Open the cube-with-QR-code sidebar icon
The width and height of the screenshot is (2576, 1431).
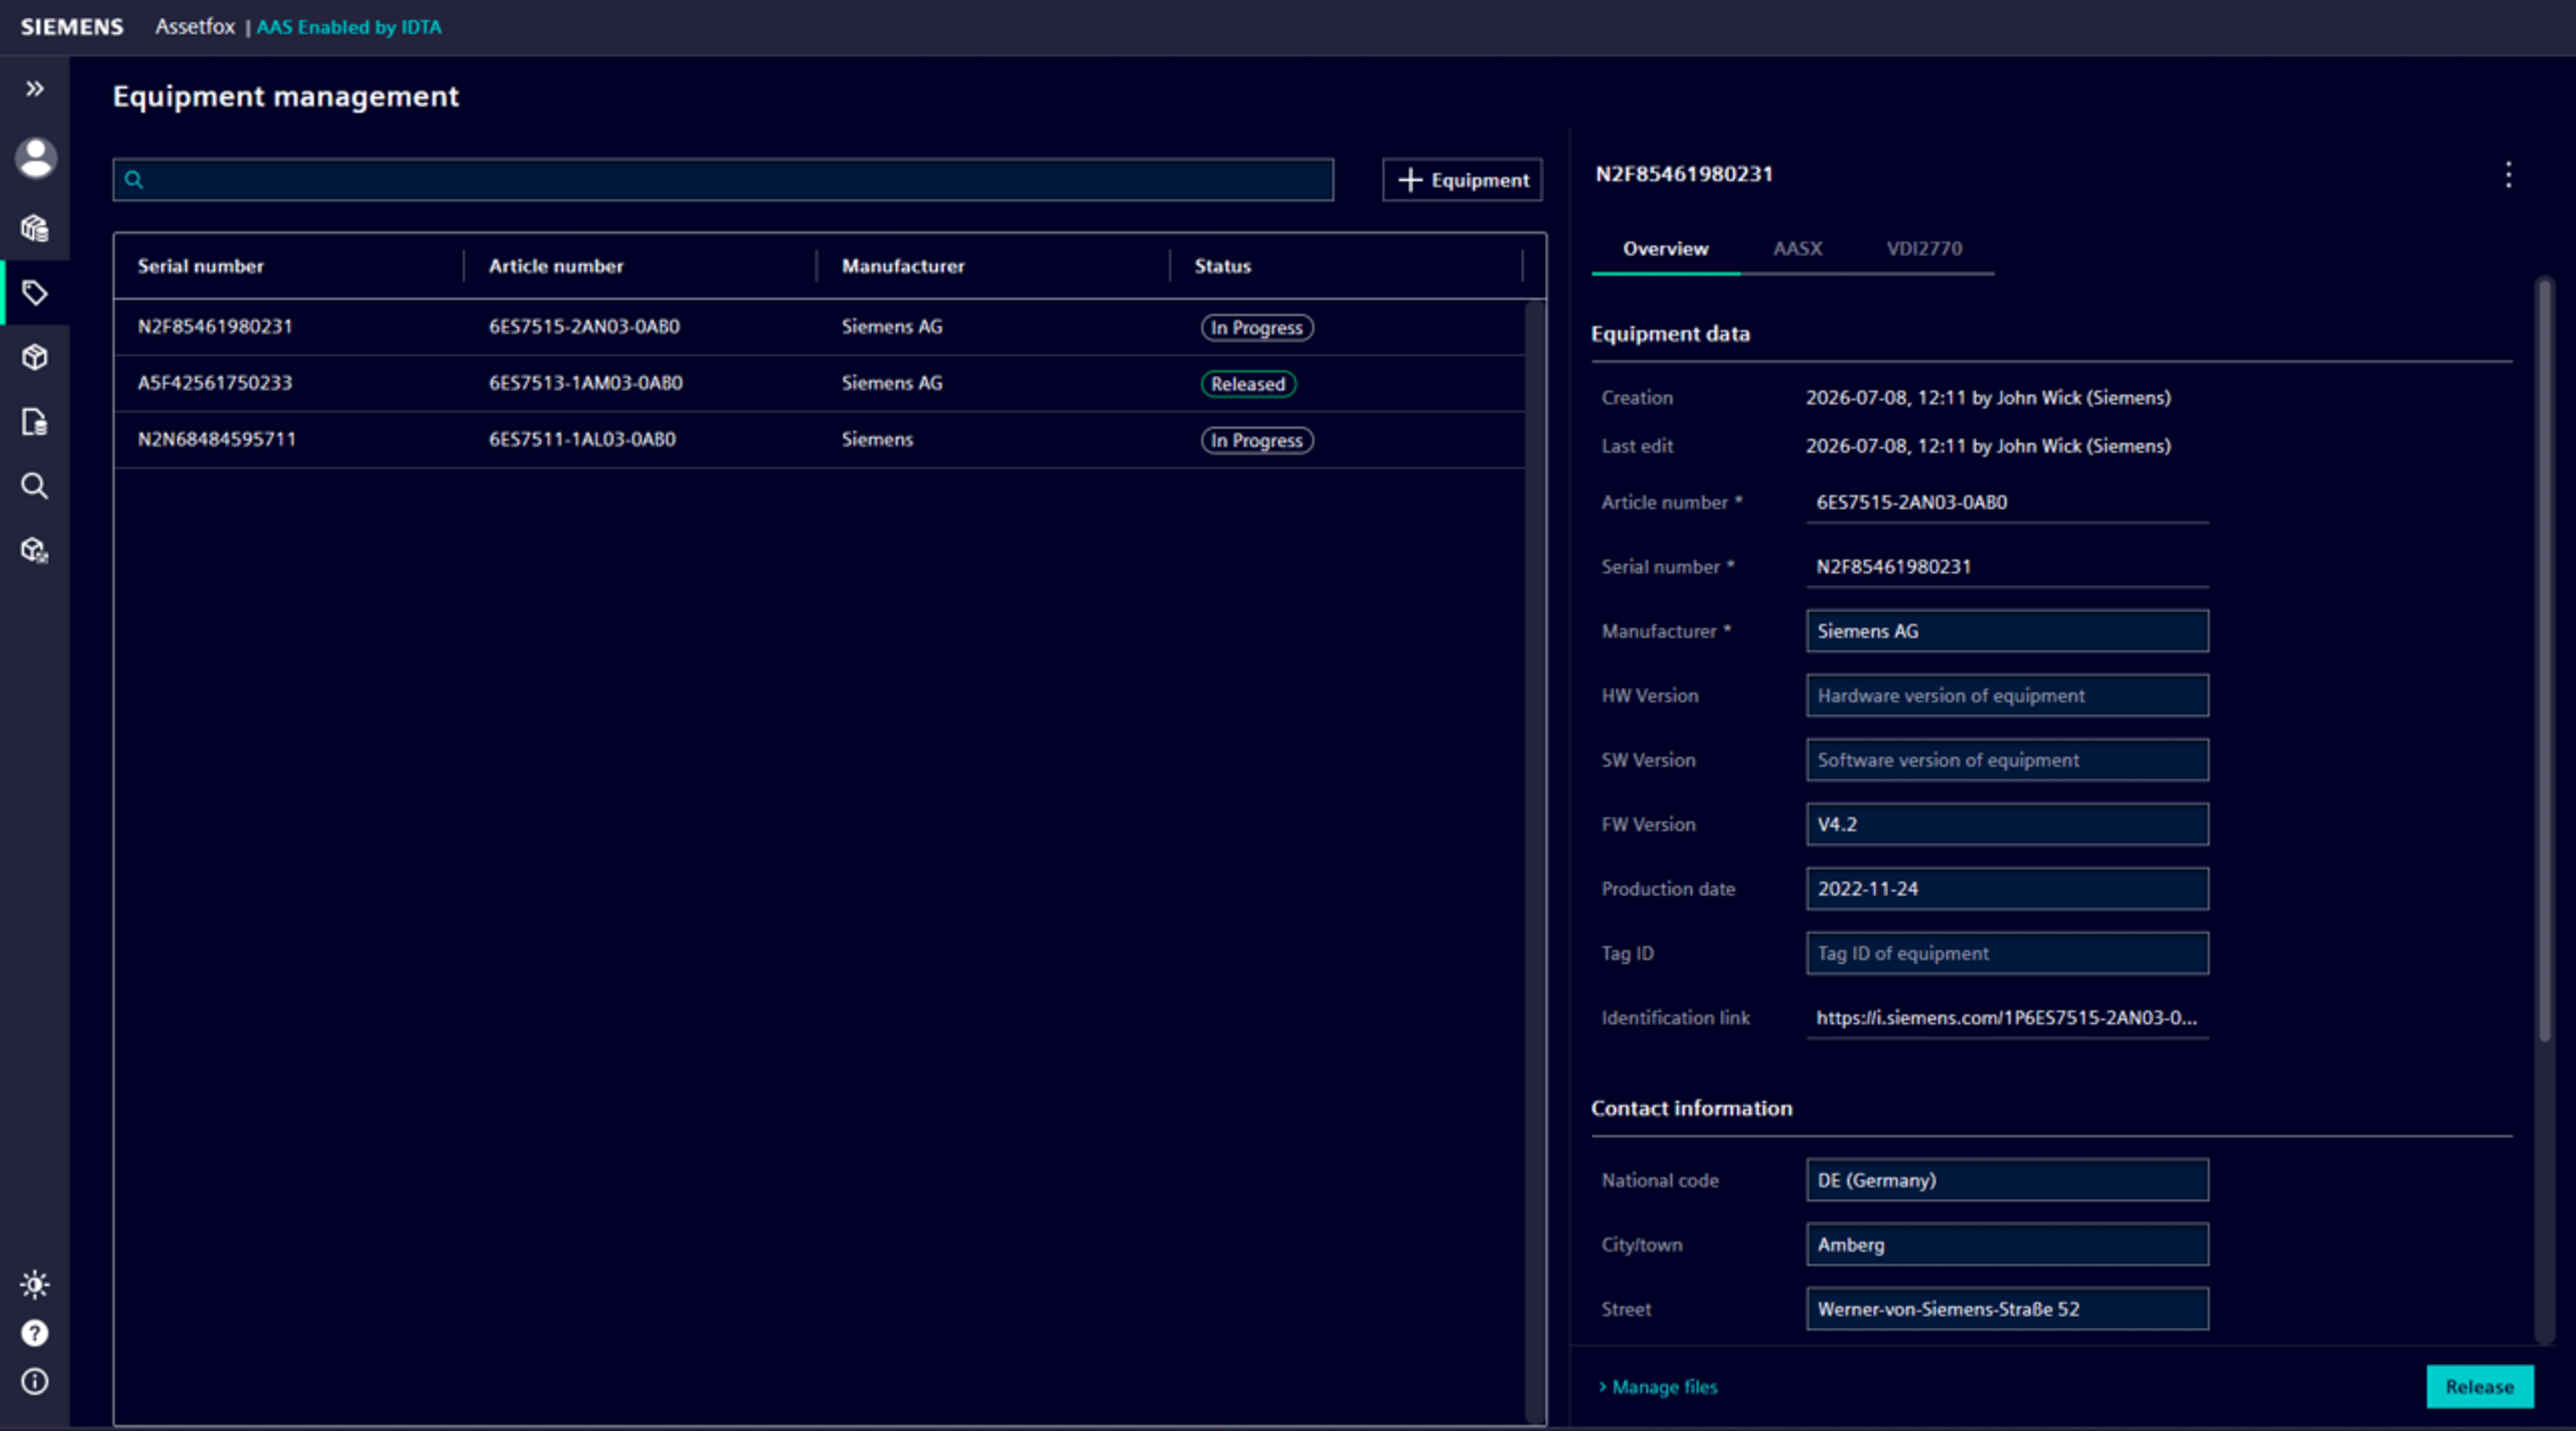coord(35,550)
